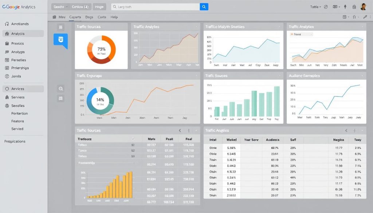Click the Conlow (3) button
This screenshot has width=373, height=213.
pyautogui.click(x=80, y=7)
